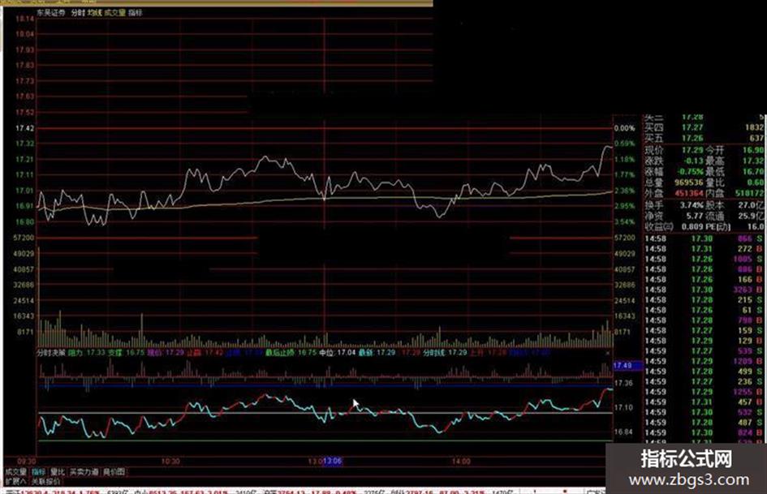Click the 14:58 trade with volume 3263
The image size is (767, 494).
click(705, 290)
